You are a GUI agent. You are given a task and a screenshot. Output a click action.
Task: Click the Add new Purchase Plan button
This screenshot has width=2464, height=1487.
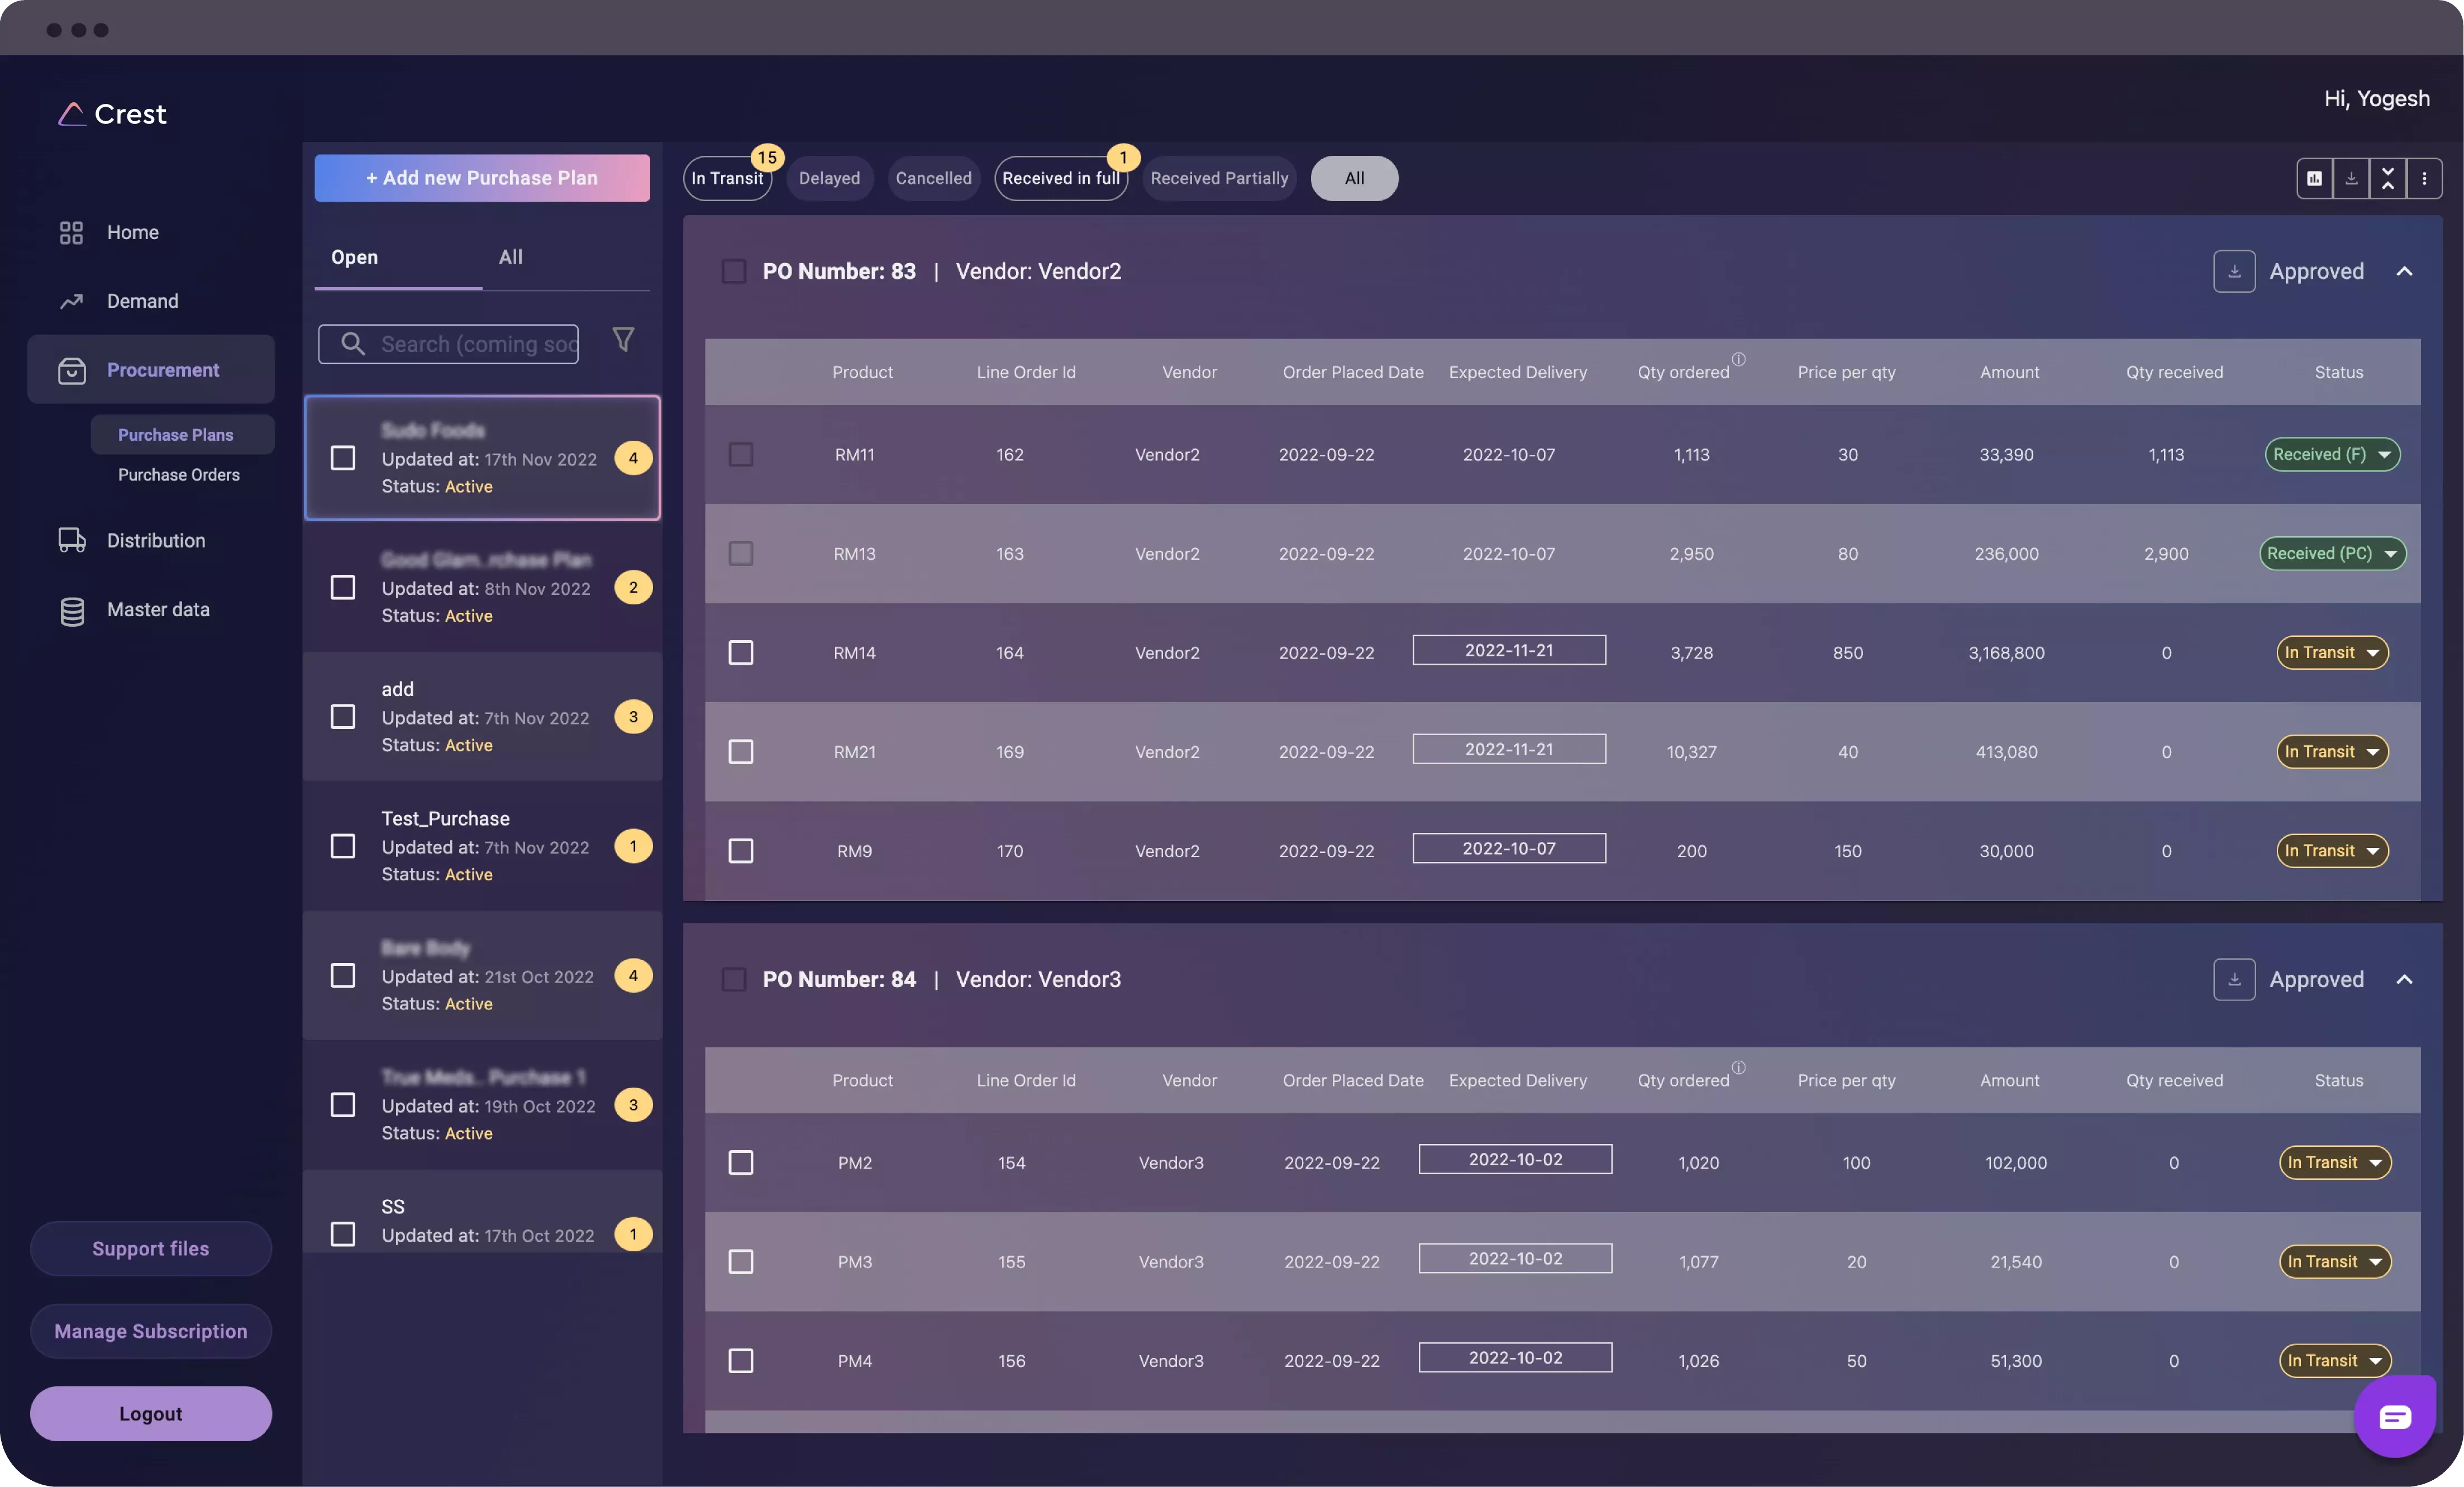482,178
